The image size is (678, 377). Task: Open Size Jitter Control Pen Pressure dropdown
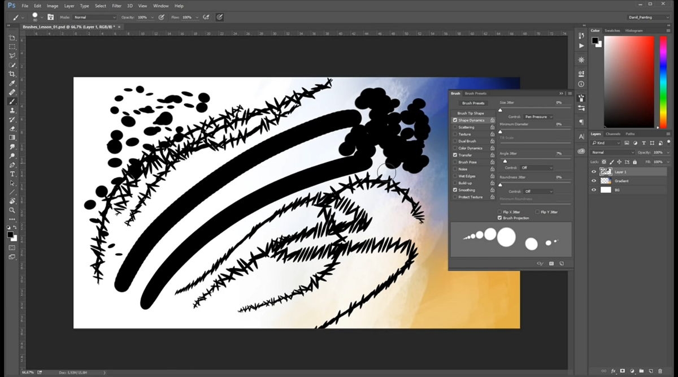538,116
